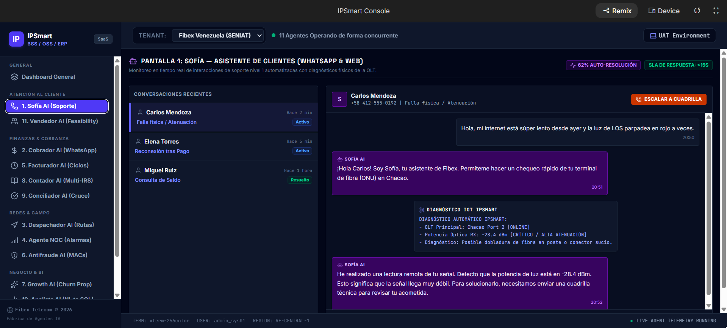Screen dimensions: 727x328
Task: Click the USER: admin_sys01 status entry
Action: click(221, 321)
